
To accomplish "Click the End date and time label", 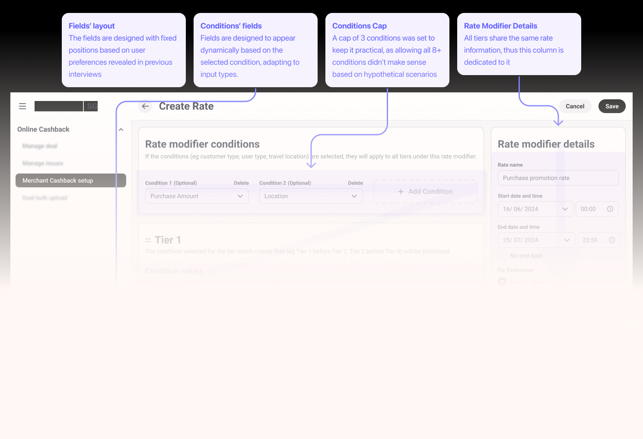I will (x=519, y=227).
